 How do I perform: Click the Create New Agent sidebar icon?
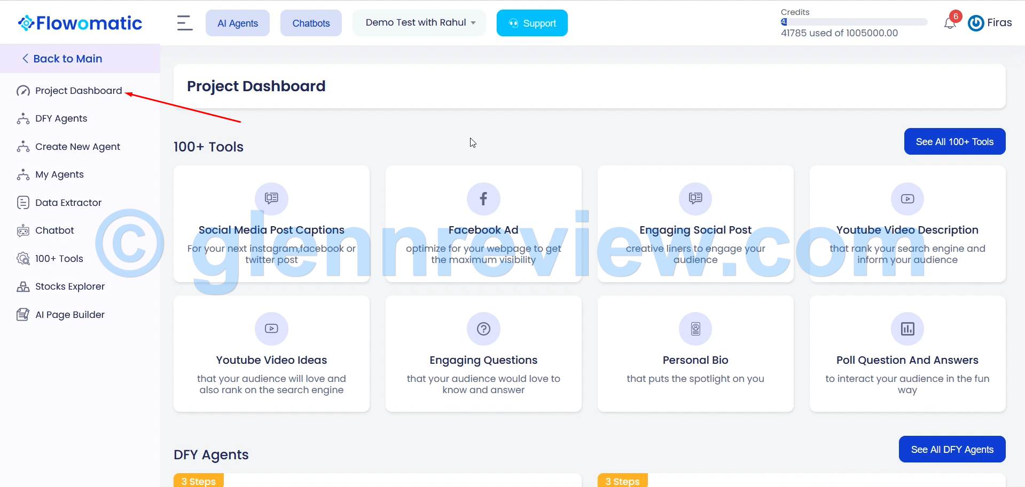click(23, 147)
